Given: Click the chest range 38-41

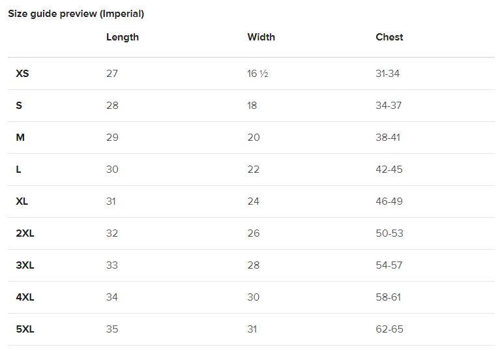Looking at the screenshot, I should pos(388,138).
